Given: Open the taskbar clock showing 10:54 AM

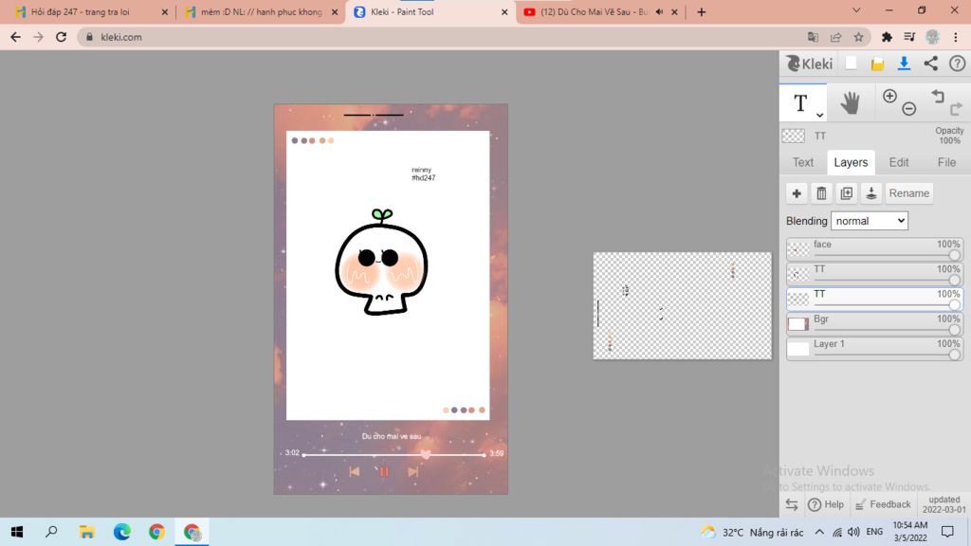Looking at the screenshot, I should coord(910,532).
